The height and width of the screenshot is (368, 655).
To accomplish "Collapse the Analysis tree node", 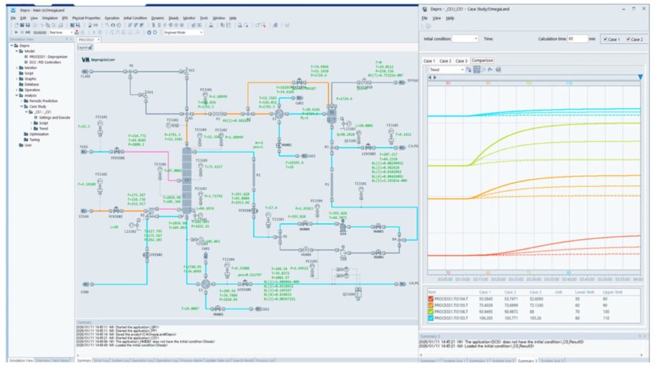I will [17, 95].
